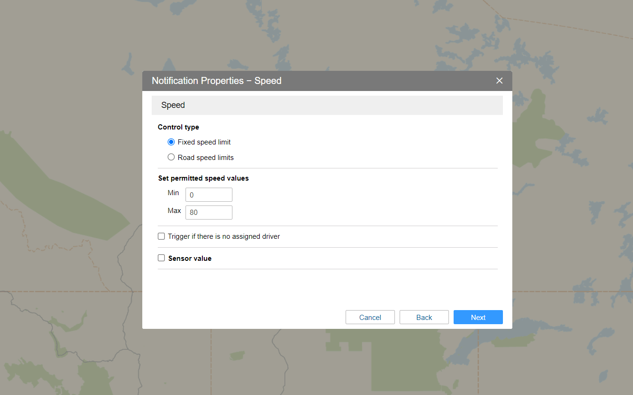This screenshot has width=633, height=395.
Task: Click the Road speed limits label text
Action: click(x=206, y=158)
